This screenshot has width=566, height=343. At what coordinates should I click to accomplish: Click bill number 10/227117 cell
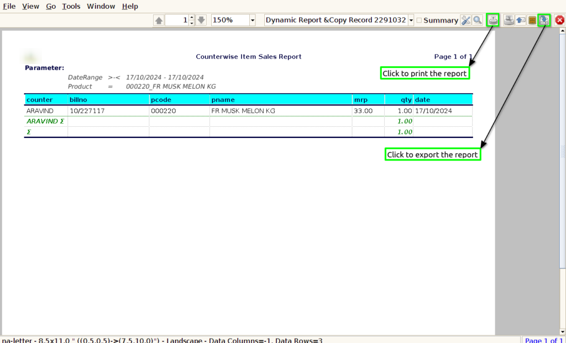pos(108,111)
